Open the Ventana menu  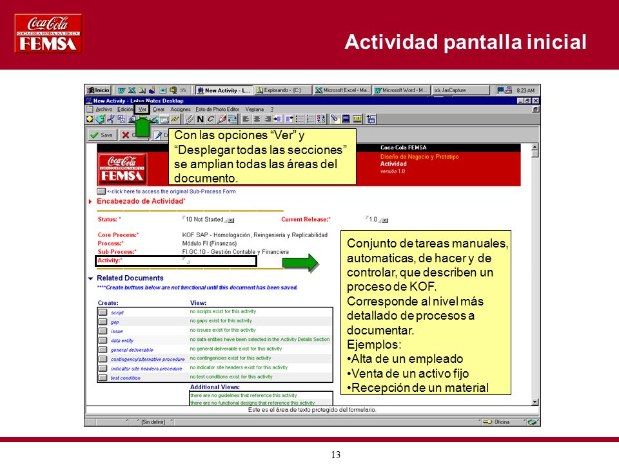pyautogui.click(x=254, y=110)
